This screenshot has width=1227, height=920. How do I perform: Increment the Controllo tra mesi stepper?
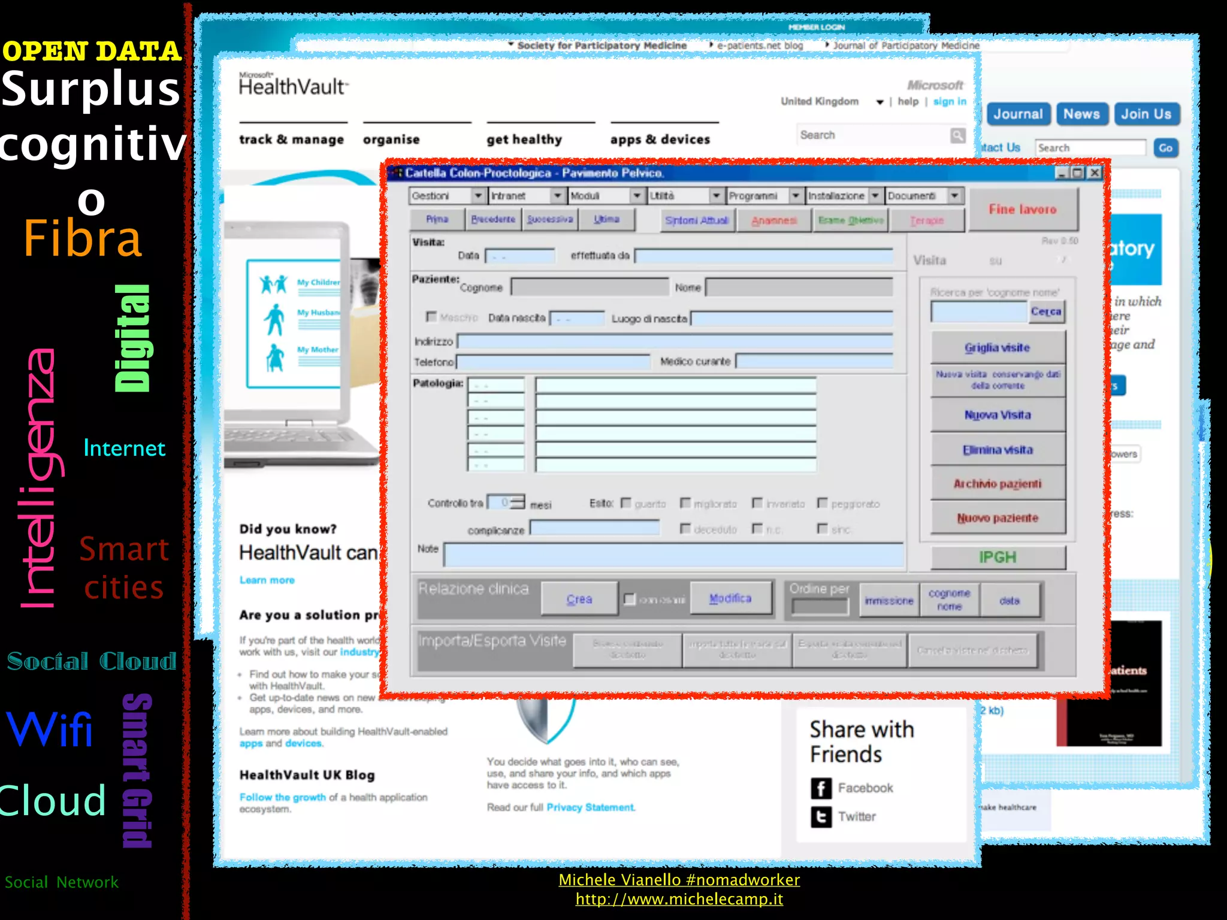tap(519, 498)
